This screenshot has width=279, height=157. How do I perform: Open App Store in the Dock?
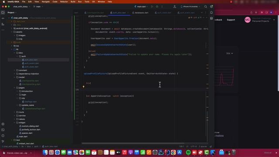pos(179,152)
